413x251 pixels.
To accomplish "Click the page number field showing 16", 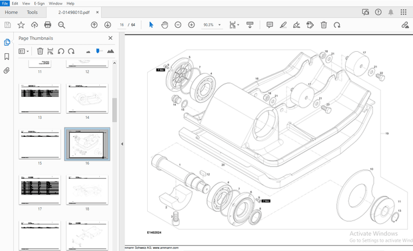I will (x=122, y=25).
